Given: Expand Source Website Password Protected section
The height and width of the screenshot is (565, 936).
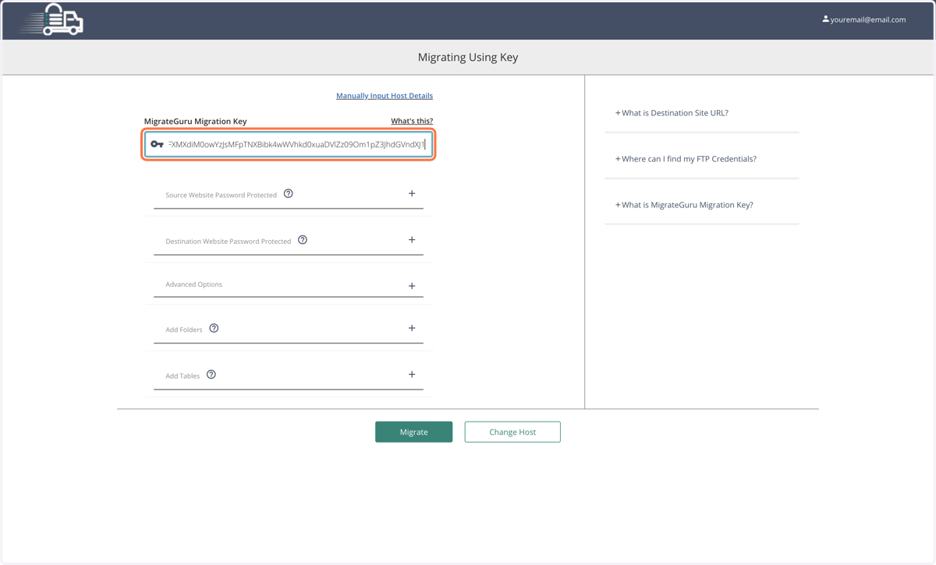Looking at the screenshot, I should (412, 193).
